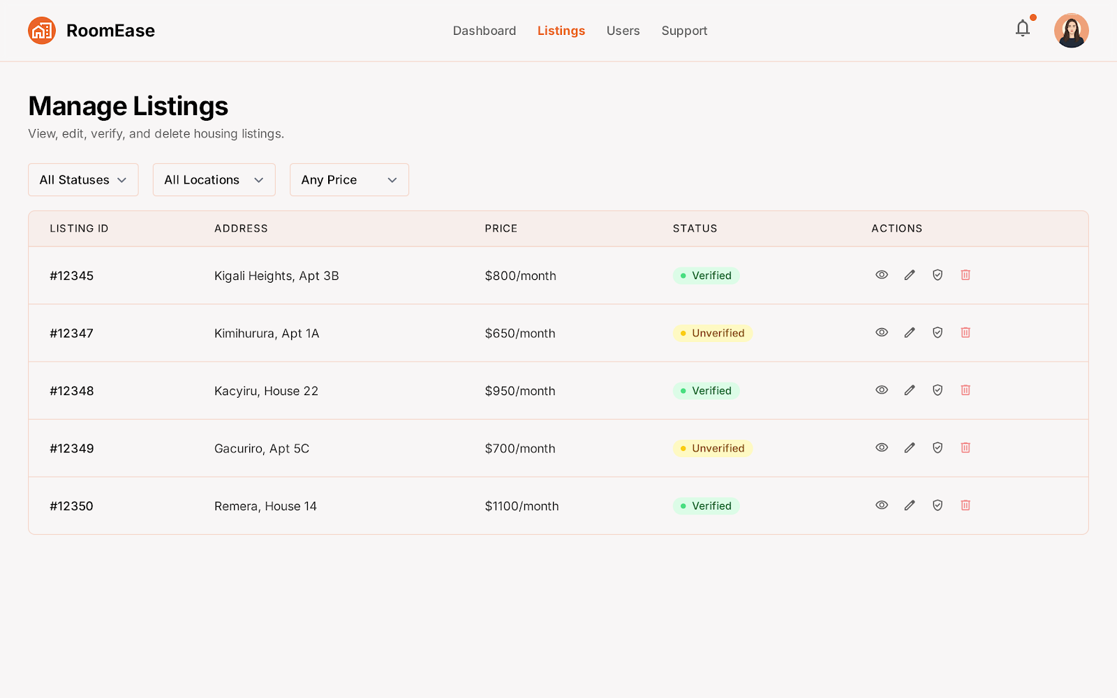View listing #12350 with the eye icon

pyautogui.click(x=882, y=505)
